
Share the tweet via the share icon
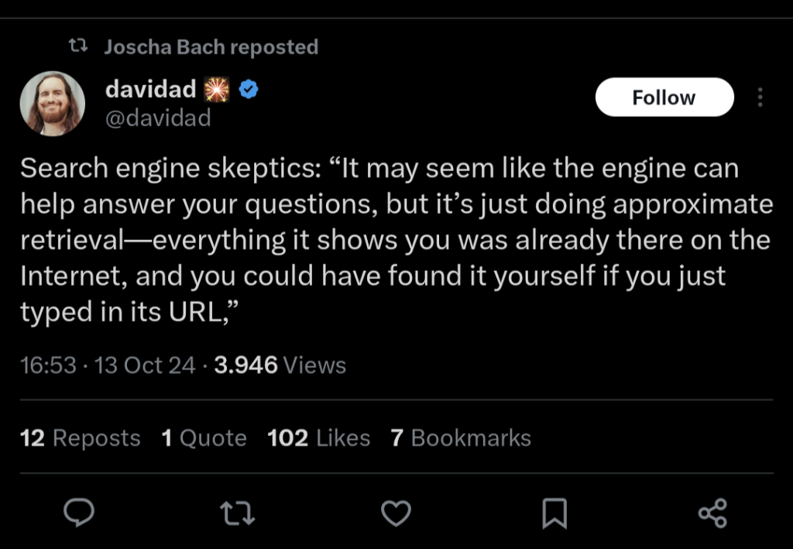point(712,513)
